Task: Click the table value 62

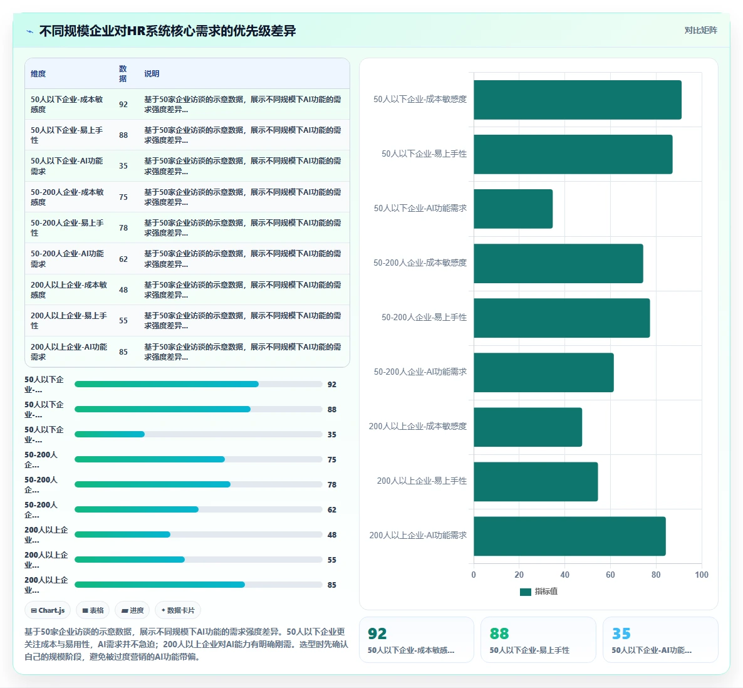Action: (x=123, y=259)
